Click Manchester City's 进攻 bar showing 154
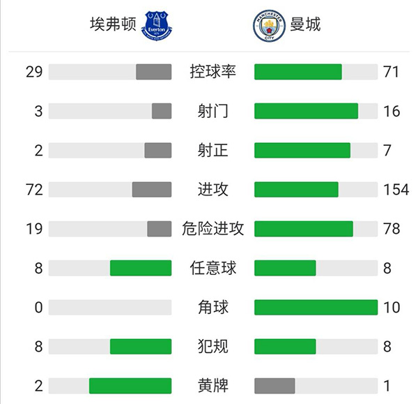The width and height of the screenshot is (418, 404). tap(296, 189)
